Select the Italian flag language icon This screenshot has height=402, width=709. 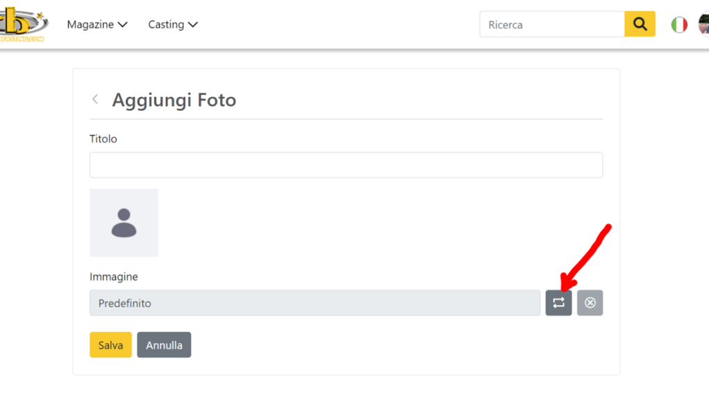(x=679, y=25)
